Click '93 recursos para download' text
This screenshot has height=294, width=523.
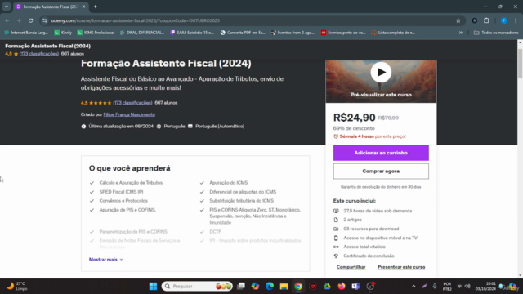coord(371,229)
